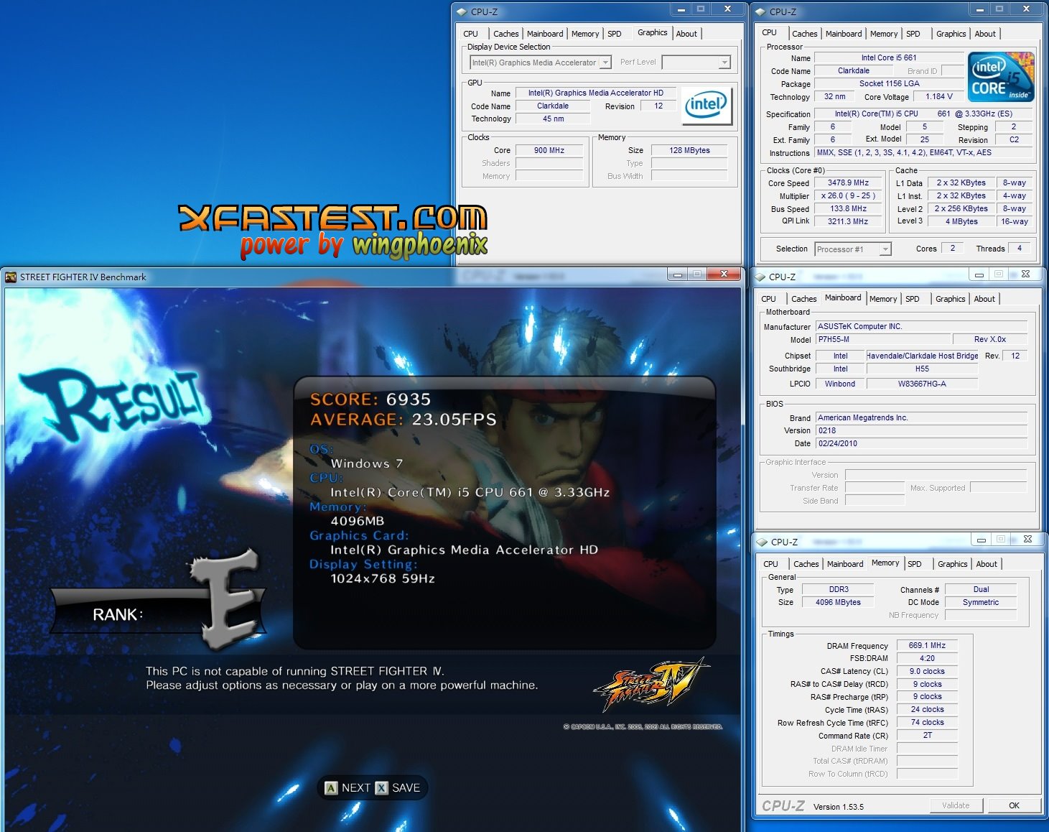Click the processor Name value Intel Core i5 661
Image resolution: width=1049 pixels, height=832 pixels.
click(889, 57)
